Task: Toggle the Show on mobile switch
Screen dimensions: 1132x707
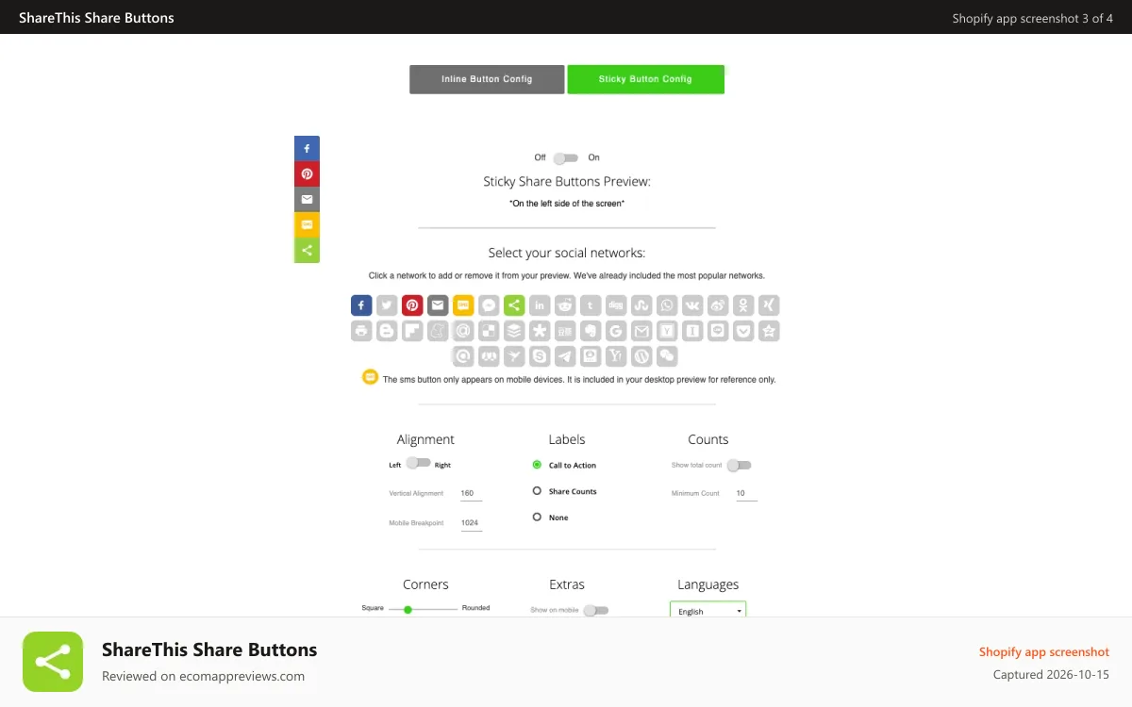Action: click(596, 610)
